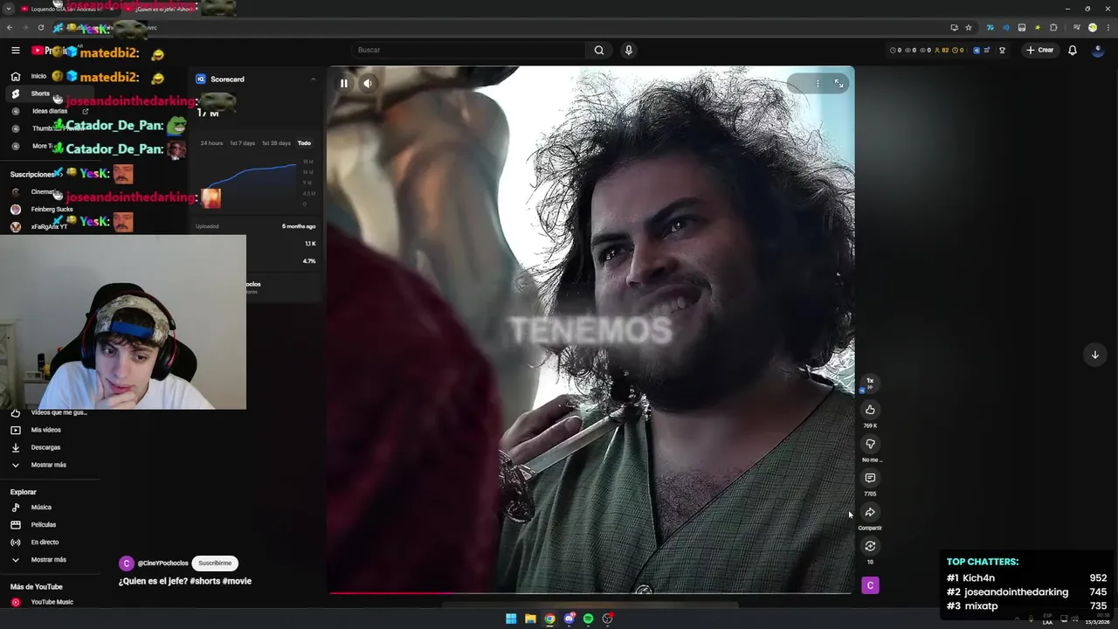This screenshot has height=629, width=1118.
Task: Open Chrome three-dot menu
Action: pos(1108,27)
